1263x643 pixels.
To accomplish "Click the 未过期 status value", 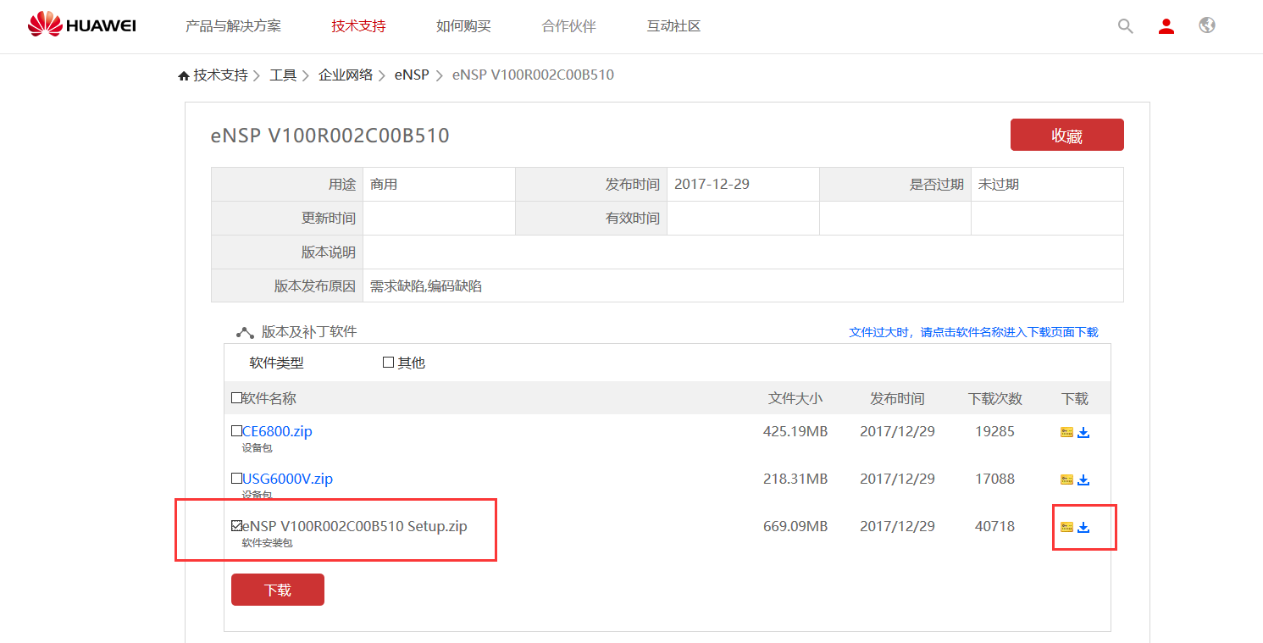I will (x=999, y=184).
